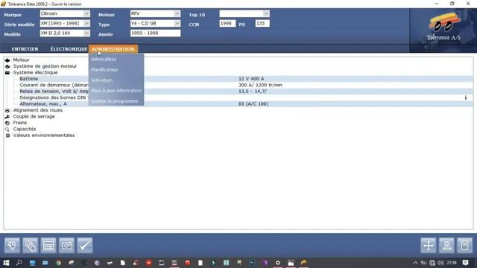Screen dimensions: 477x268
Task: Click the value '83 (A/C 100)'
Action: tap(253, 104)
